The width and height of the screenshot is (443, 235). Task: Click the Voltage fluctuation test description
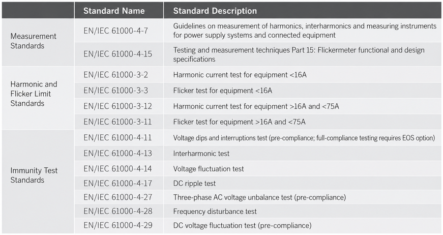[x=208, y=169]
